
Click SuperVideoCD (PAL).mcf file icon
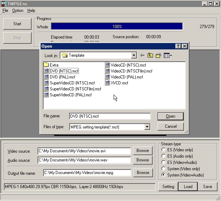pos(46,95)
